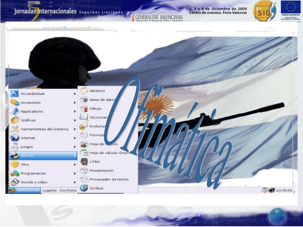Open Base de datos via its icon
This screenshot has width=303, height=227.
(x=84, y=100)
